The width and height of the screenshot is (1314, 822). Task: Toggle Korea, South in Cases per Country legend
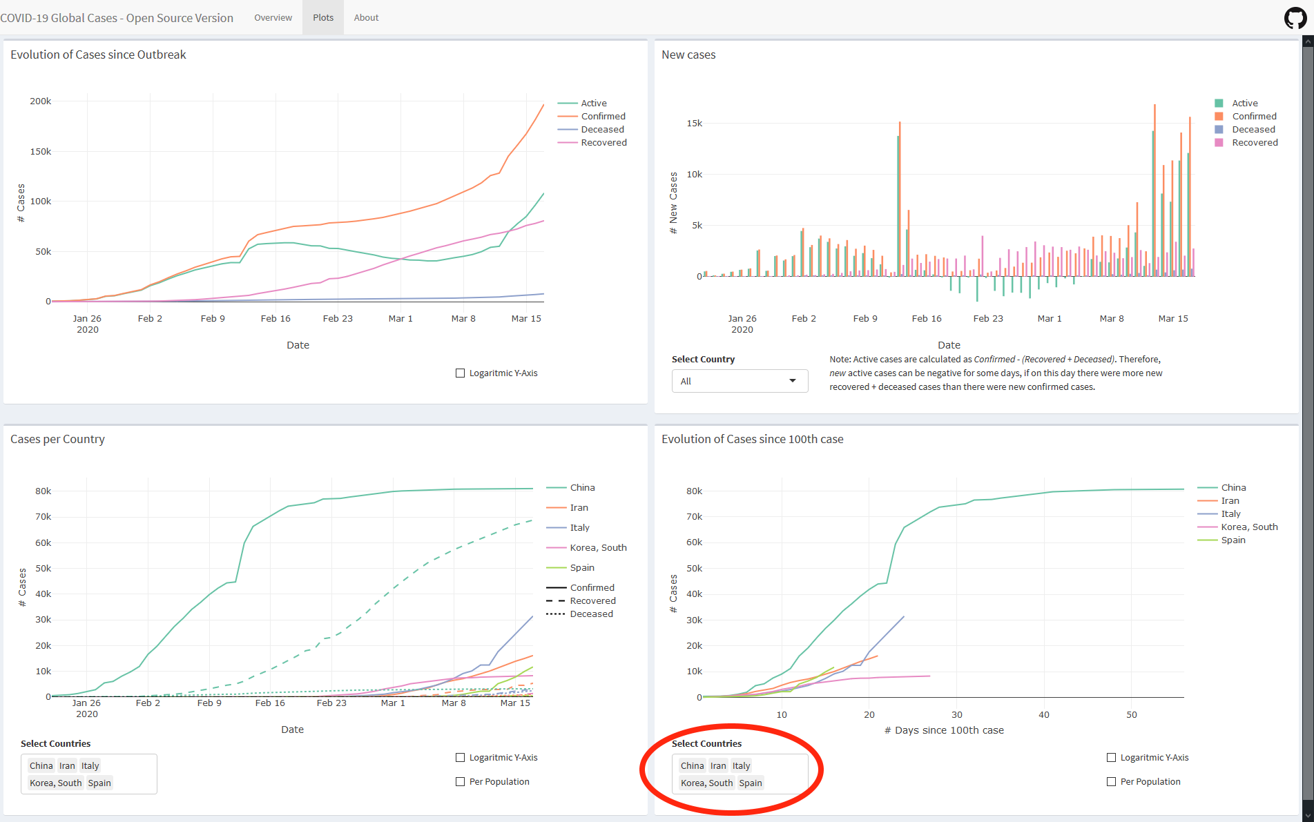point(586,548)
